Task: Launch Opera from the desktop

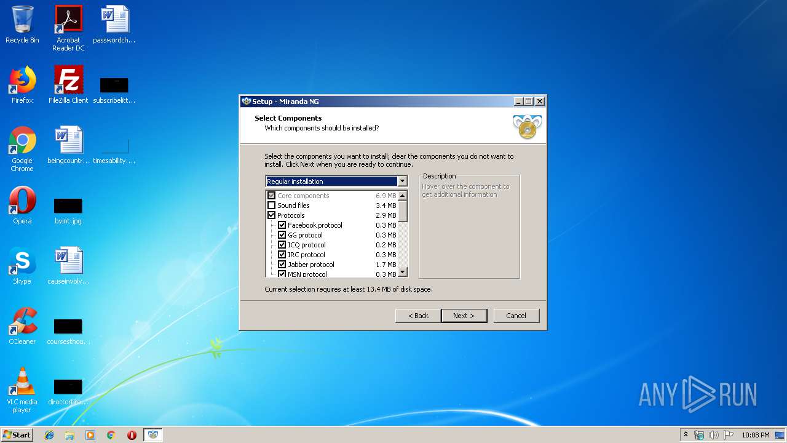Action: coord(22,206)
